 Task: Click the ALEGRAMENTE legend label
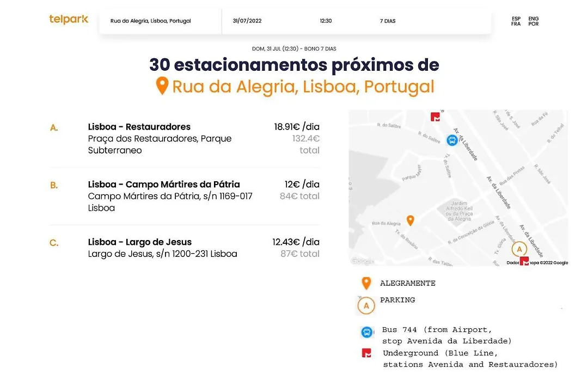tap(408, 284)
